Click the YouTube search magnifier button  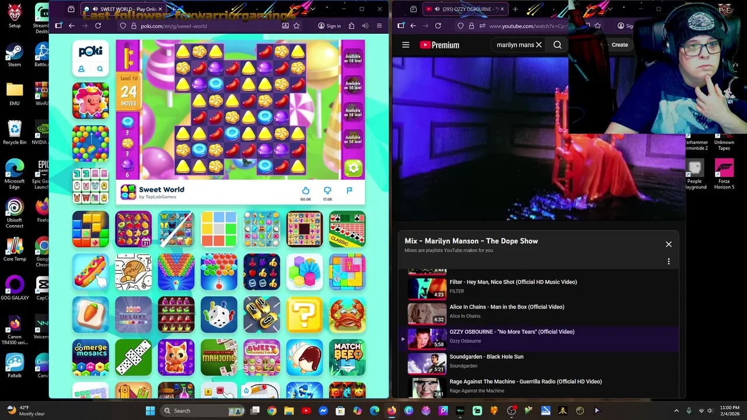pos(557,45)
